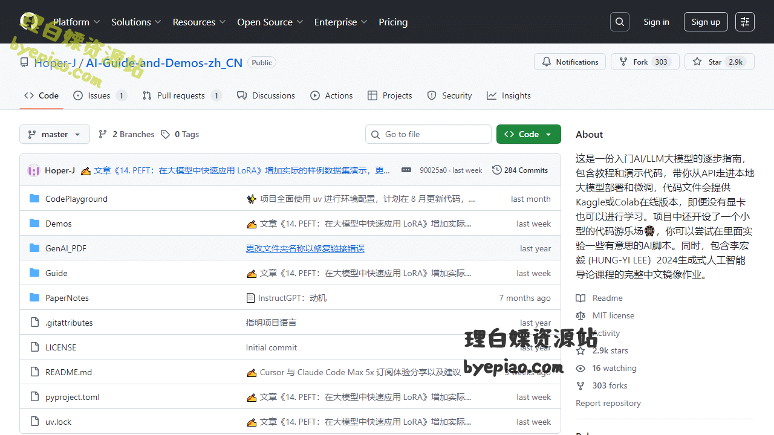Screen dimensions: 774x435
Task: Switch to the Discussions tab
Action: 266,95
